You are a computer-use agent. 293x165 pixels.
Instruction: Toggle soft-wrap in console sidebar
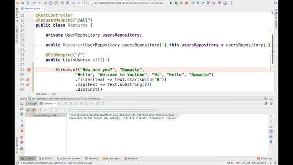[x=271, y=126]
